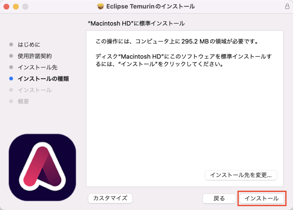293x210 pixels.
Task: Click the インストール button
Action: [x=262, y=198]
